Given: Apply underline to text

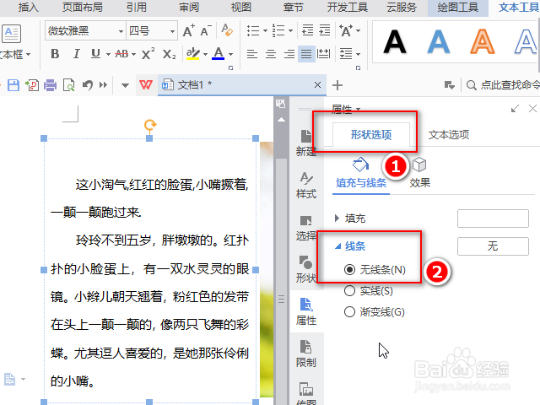Looking at the screenshot, I should pyautogui.click(x=95, y=54).
